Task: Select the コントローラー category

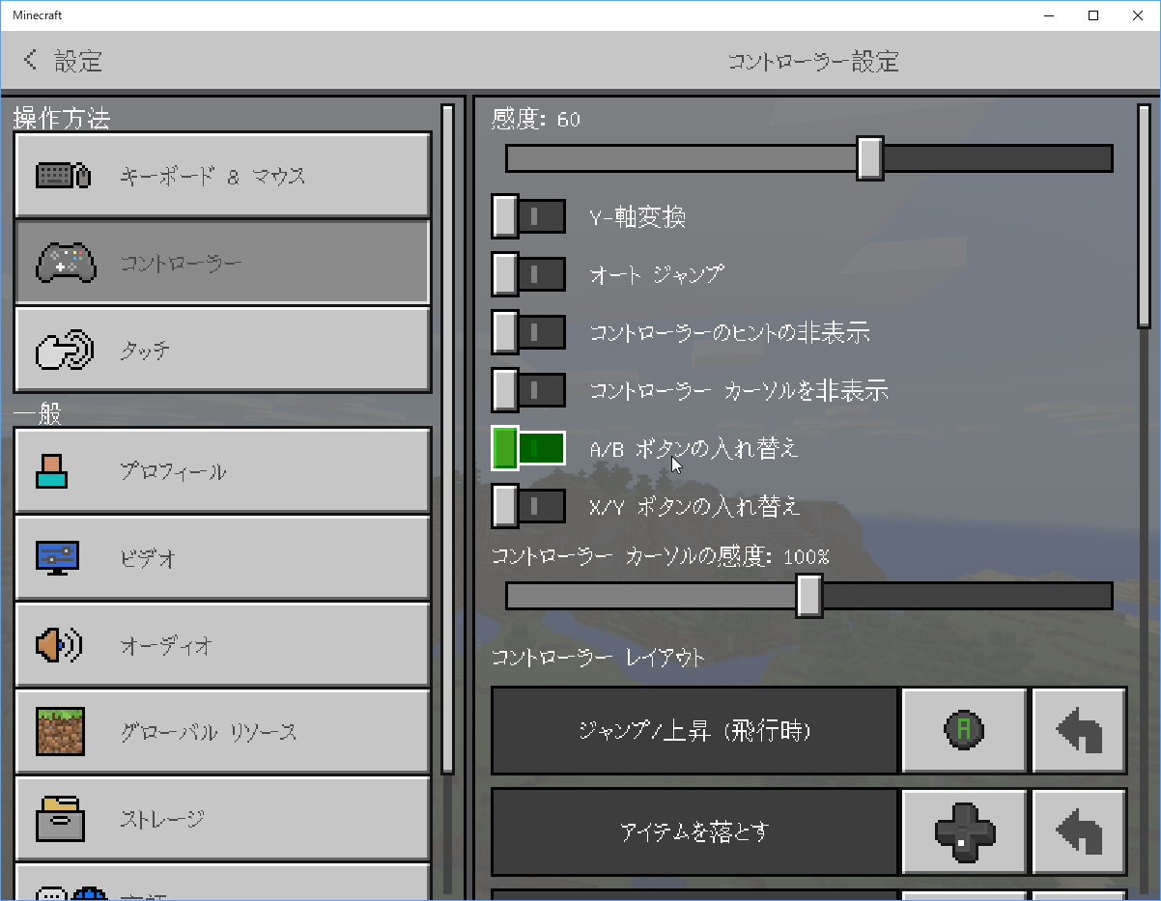Action: click(222, 263)
